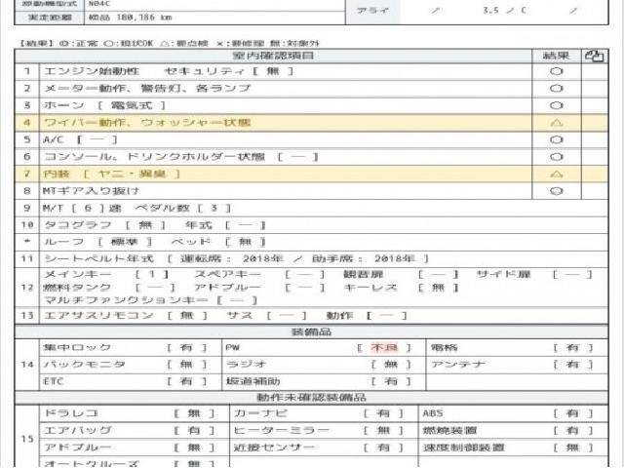Click the キーレス [無] entry

click(x=401, y=288)
